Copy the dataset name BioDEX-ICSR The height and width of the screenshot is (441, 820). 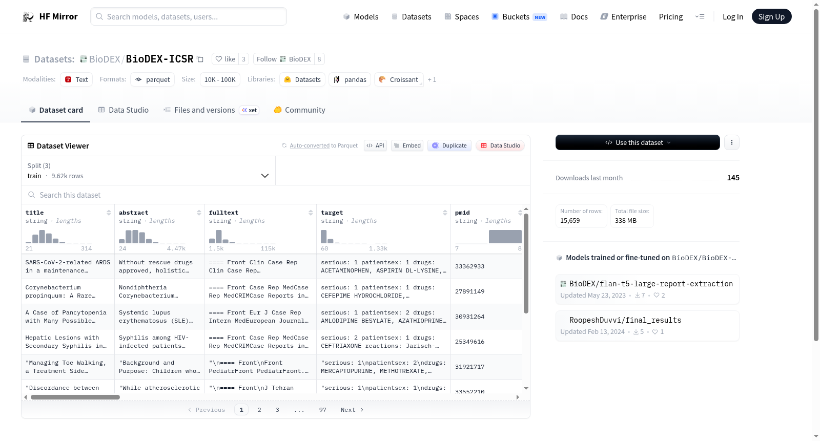[x=200, y=59]
